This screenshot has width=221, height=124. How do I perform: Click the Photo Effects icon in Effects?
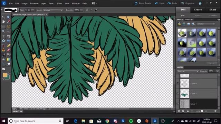point(189,24)
